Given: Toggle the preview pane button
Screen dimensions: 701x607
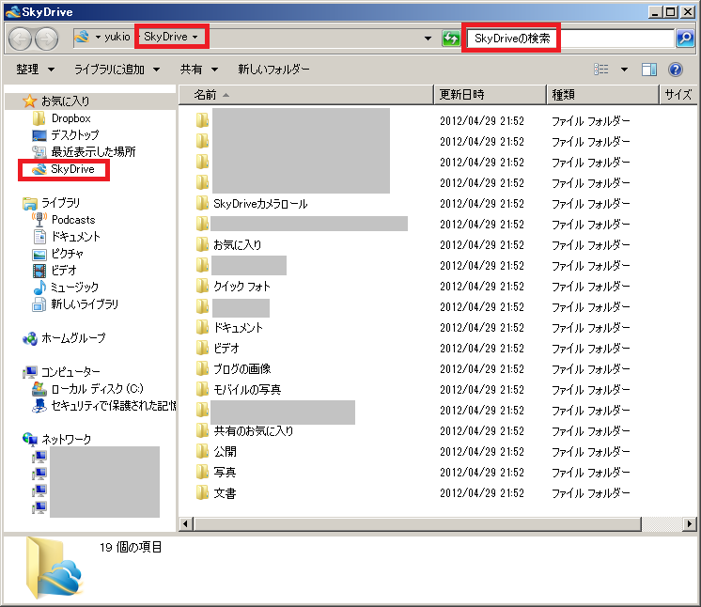Looking at the screenshot, I should coord(648,70).
